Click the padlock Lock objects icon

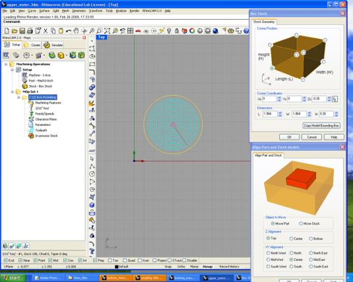177,31
